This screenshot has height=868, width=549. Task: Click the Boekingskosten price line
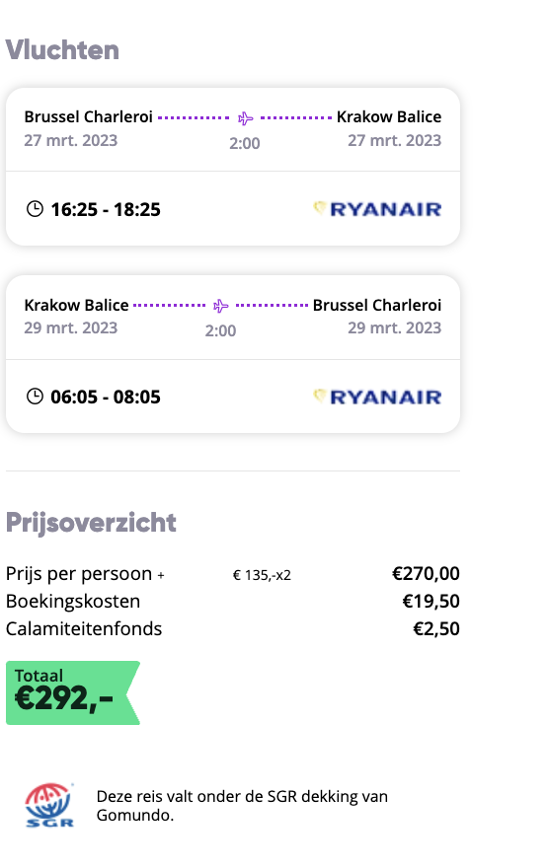click(233, 601)
